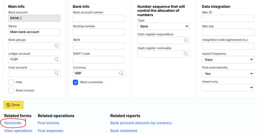The image size is (257, 134).
Task: Click Cash register expenditure search icon
Action: (x=186, y=40)
